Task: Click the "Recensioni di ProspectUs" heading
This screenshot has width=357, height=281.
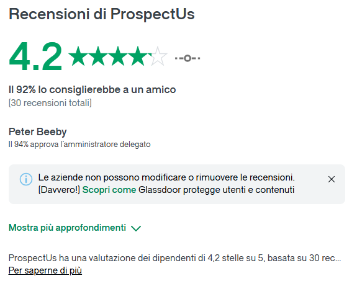Action: 102,14
